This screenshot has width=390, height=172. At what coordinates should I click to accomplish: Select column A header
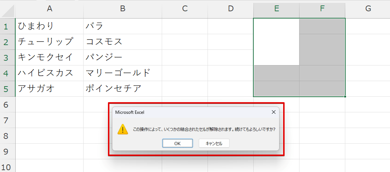coord(49,9)
